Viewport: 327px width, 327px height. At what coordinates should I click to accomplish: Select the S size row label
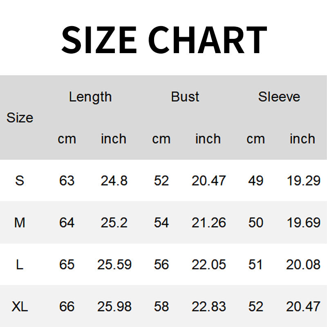click(x=20, y=180)
